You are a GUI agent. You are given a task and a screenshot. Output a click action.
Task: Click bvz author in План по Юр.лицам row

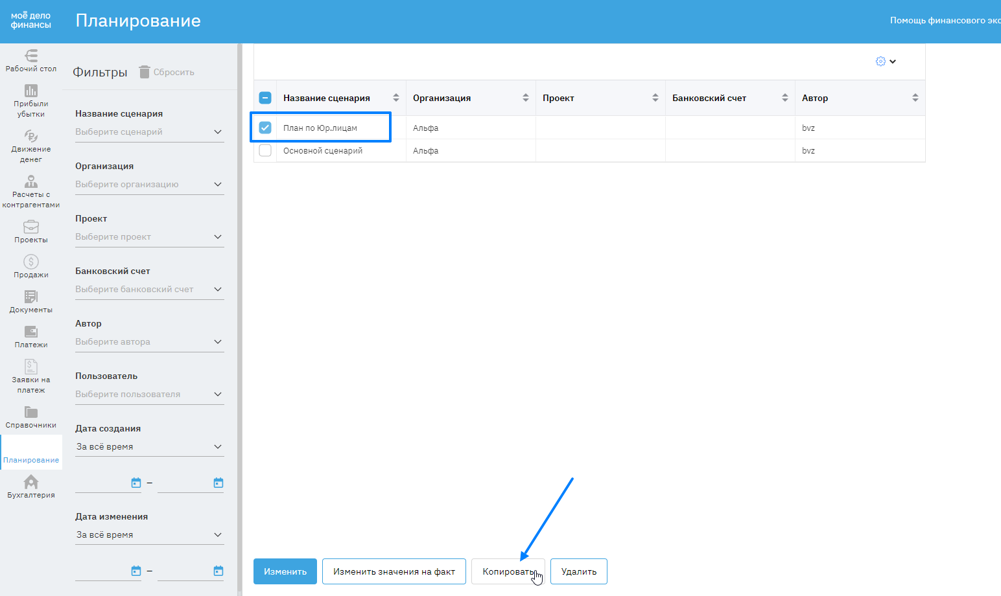[808, 128]
